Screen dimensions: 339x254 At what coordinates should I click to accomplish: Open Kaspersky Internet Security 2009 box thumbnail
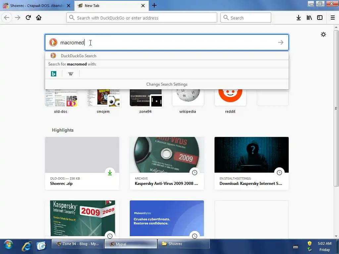click(x=82, y=218)
